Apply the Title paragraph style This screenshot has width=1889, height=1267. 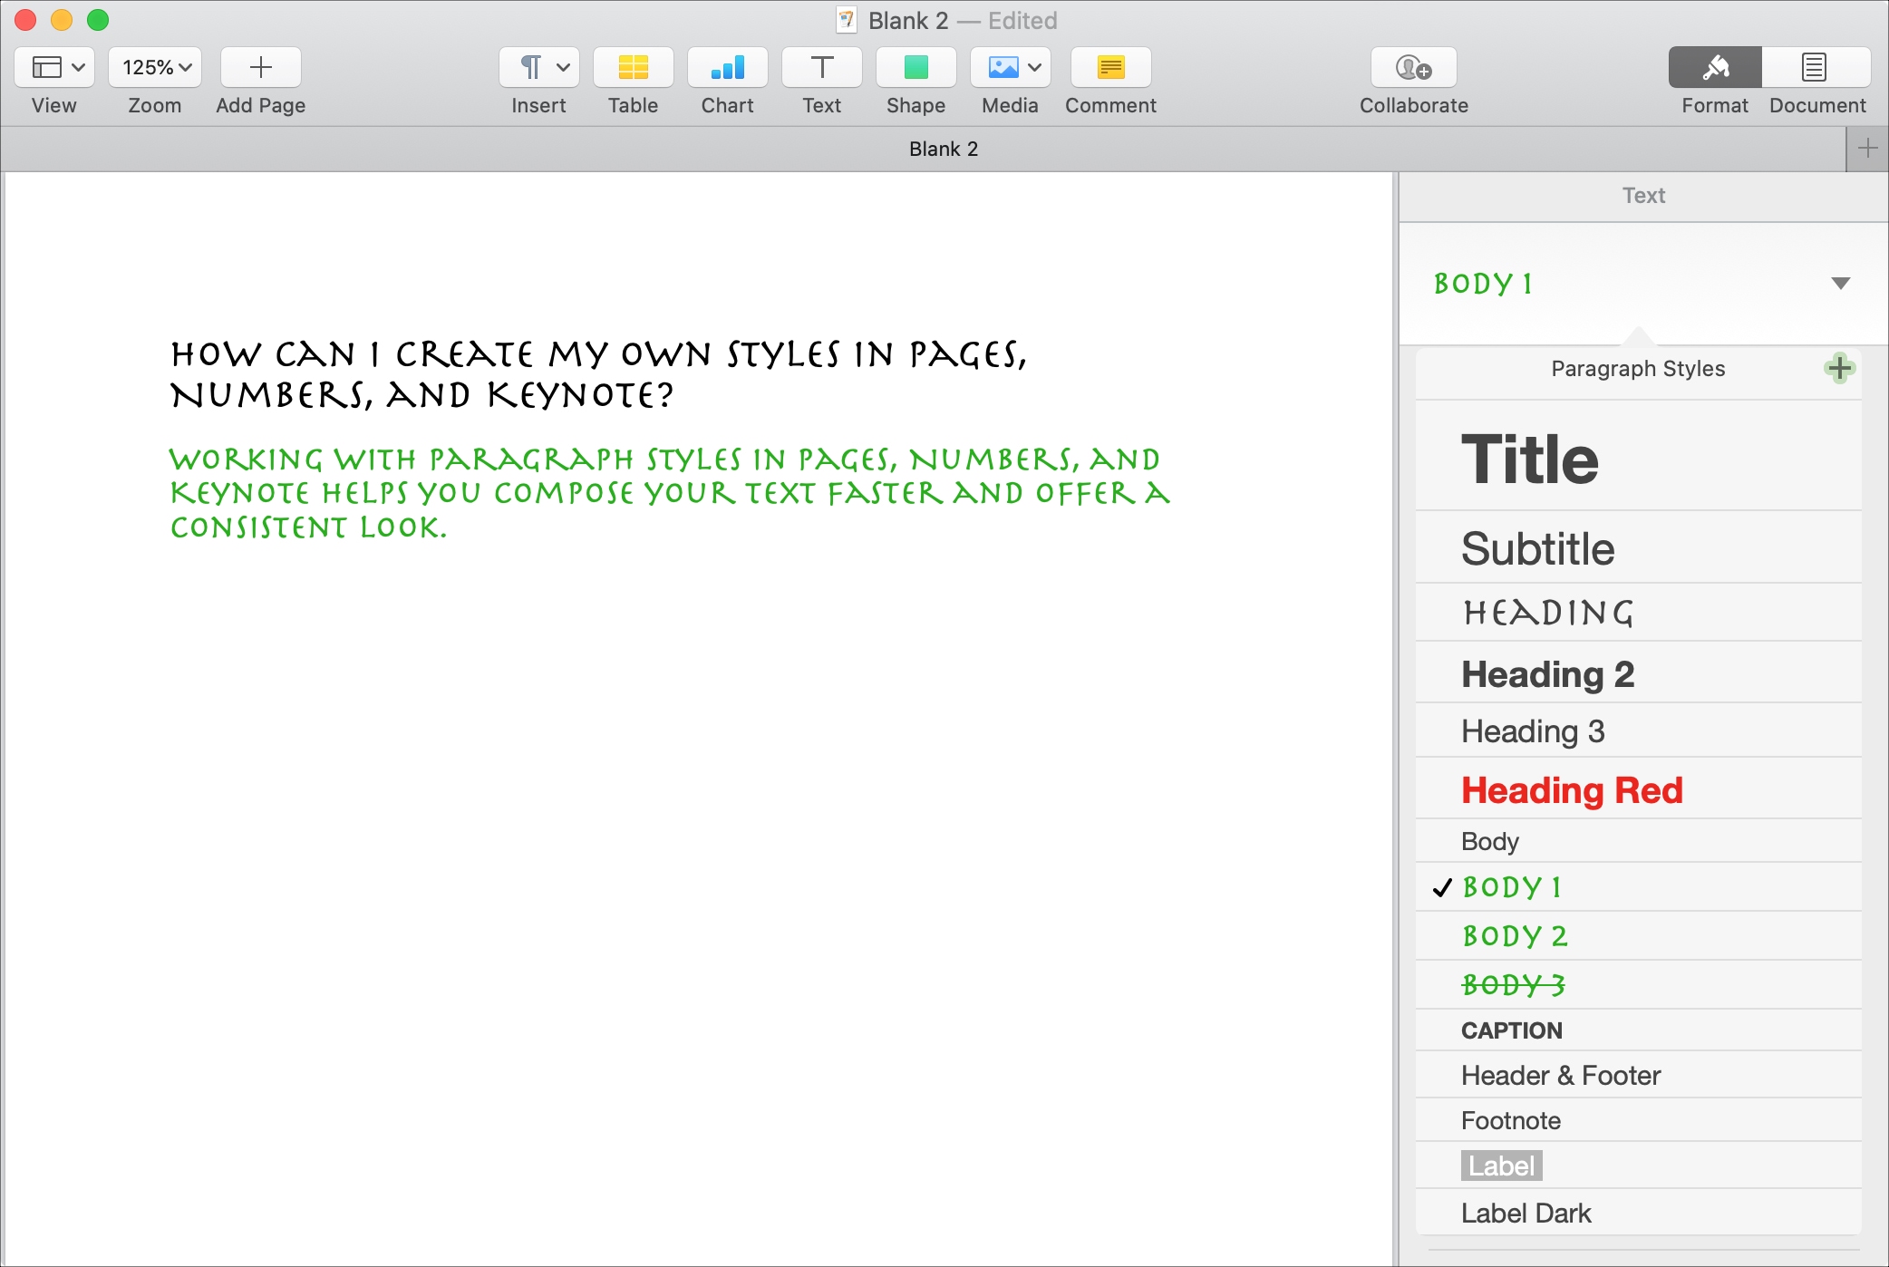pyautogui.click(x=1638, y=459)
